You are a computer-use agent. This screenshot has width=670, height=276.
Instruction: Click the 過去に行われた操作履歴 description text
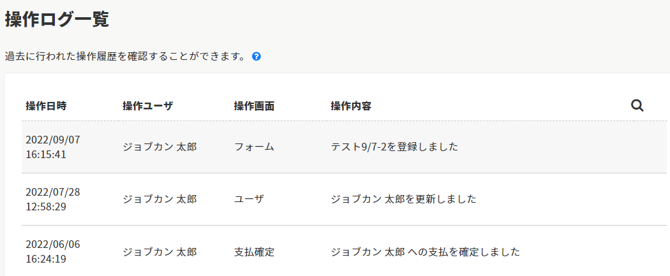point(125,56)
